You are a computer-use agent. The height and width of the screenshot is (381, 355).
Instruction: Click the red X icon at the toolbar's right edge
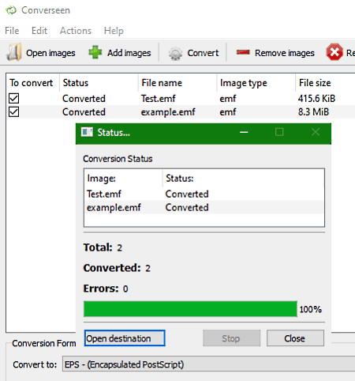pyautogui.click(x=334, y=52)
